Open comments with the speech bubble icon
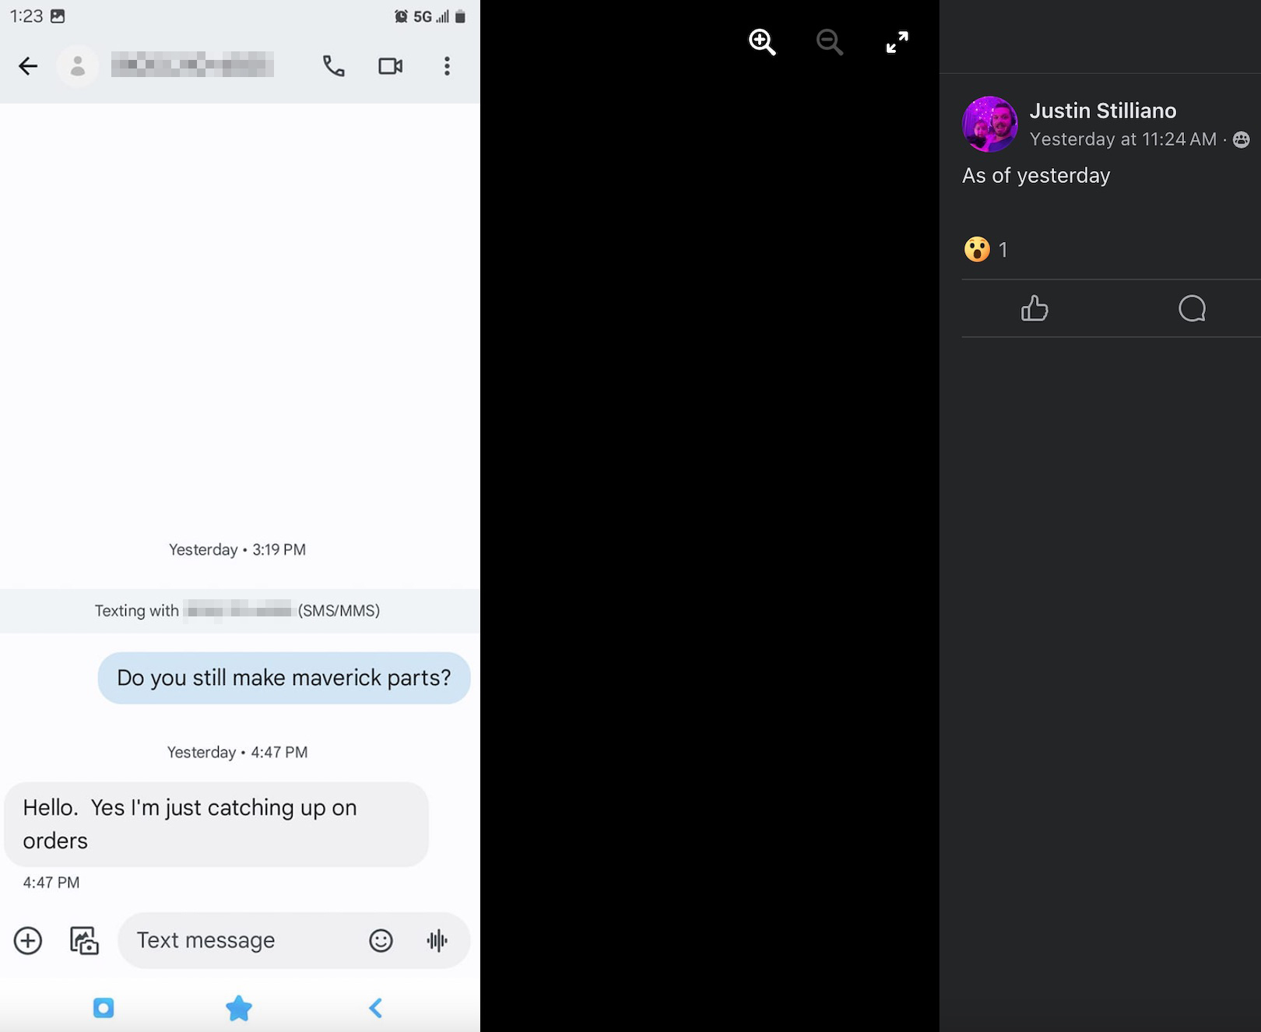Viewport: 1261px width, 1032px height. coord(1191,308)
